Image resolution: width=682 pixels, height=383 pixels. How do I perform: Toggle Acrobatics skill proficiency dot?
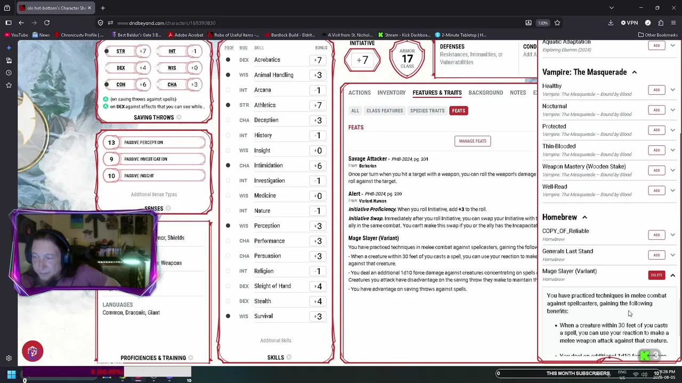click(x=228, y=60)
